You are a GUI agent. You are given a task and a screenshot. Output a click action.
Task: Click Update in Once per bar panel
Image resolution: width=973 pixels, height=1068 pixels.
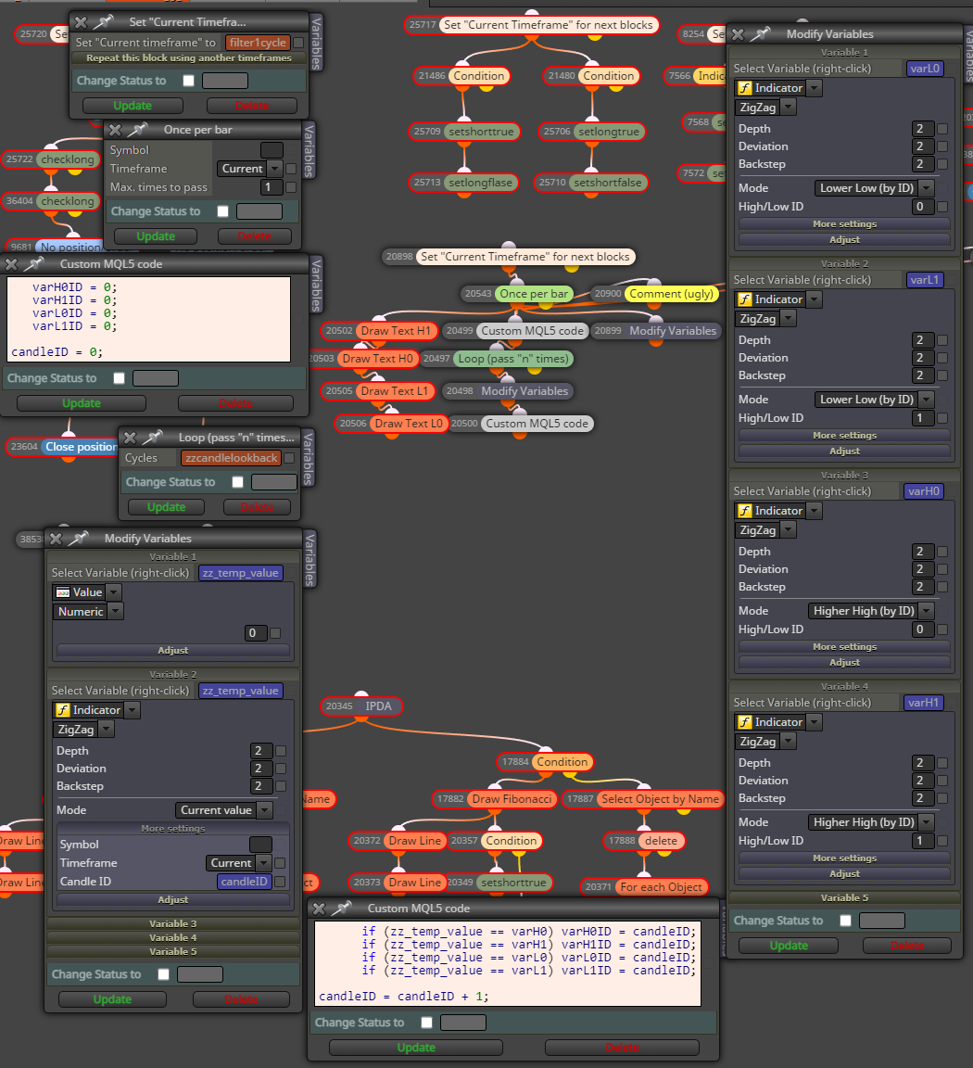156,236
